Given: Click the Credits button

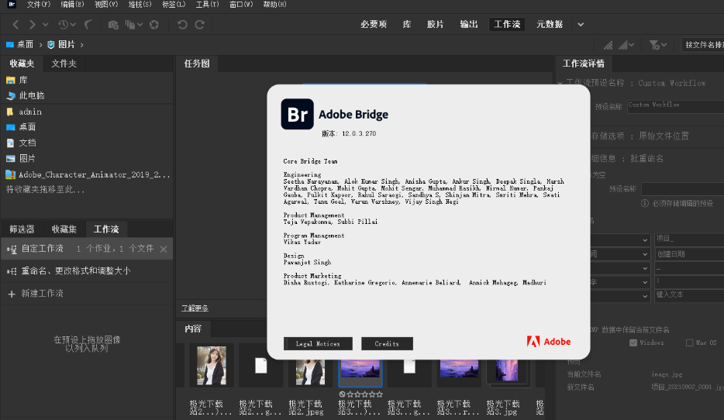Looking at the screenshot, I should pos(387,343).
